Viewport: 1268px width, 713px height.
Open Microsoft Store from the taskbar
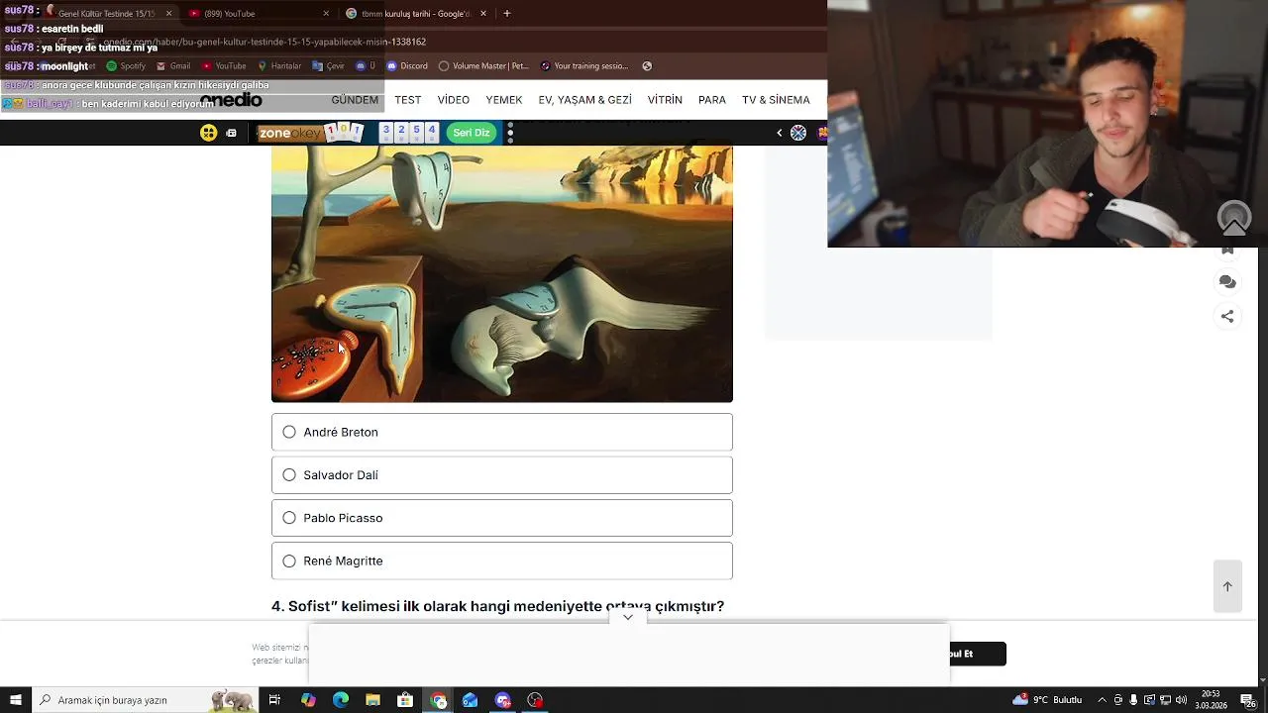(405, 700)
